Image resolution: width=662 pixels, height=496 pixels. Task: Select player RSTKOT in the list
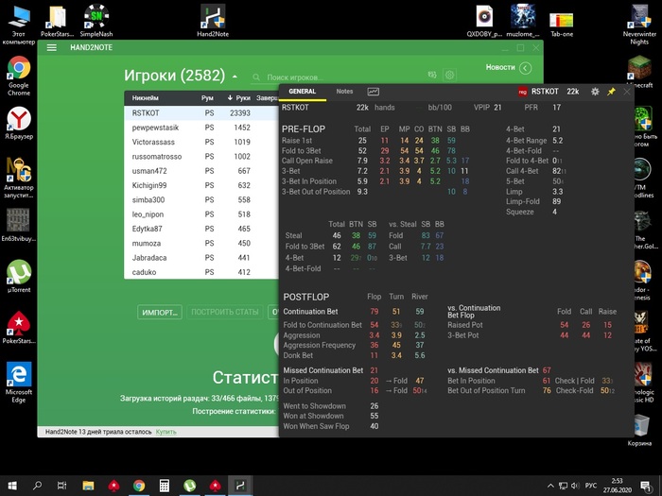tap(201, 113)
